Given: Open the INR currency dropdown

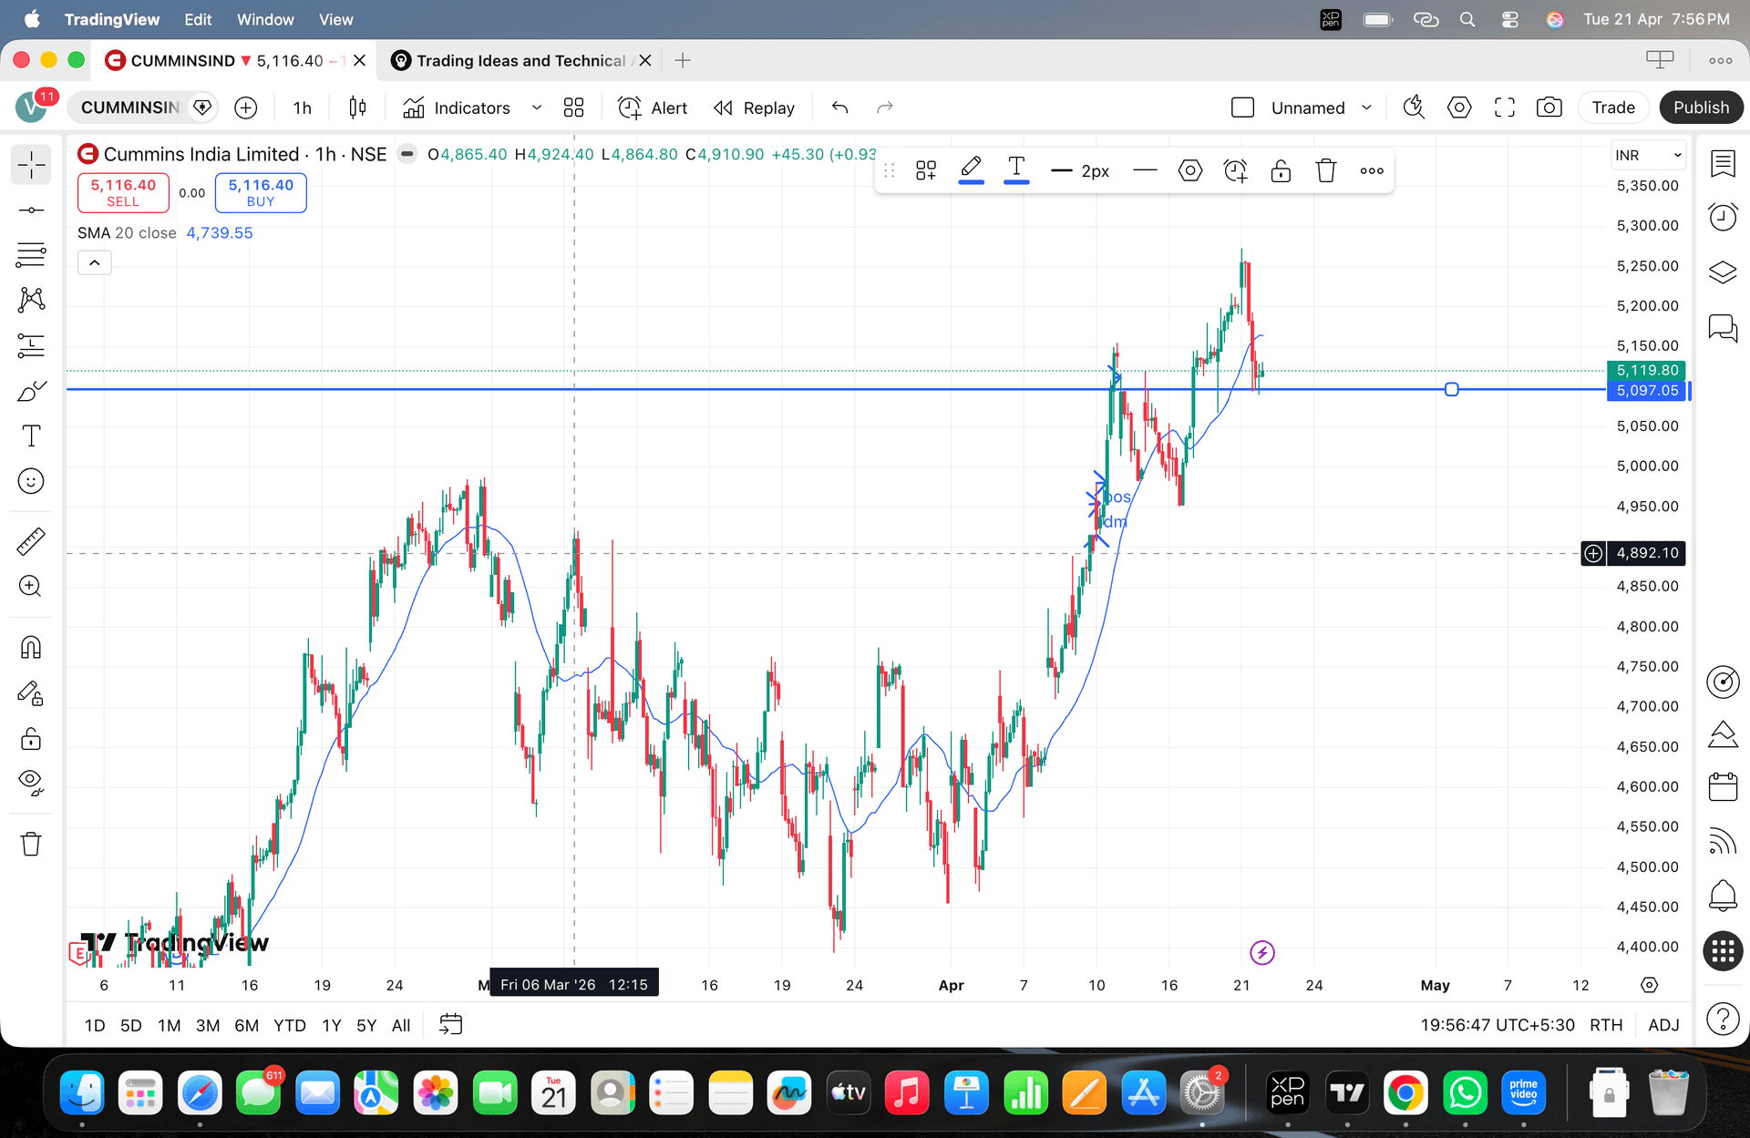Looking at the screenshot, I should (1648, 155).
